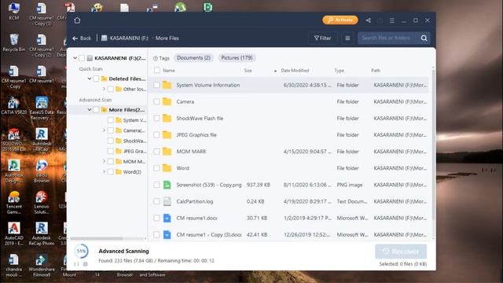This screenshot has width=503, height=283.
Task: Open Recycle Bin on the desktop
Action: click(14, 43)
